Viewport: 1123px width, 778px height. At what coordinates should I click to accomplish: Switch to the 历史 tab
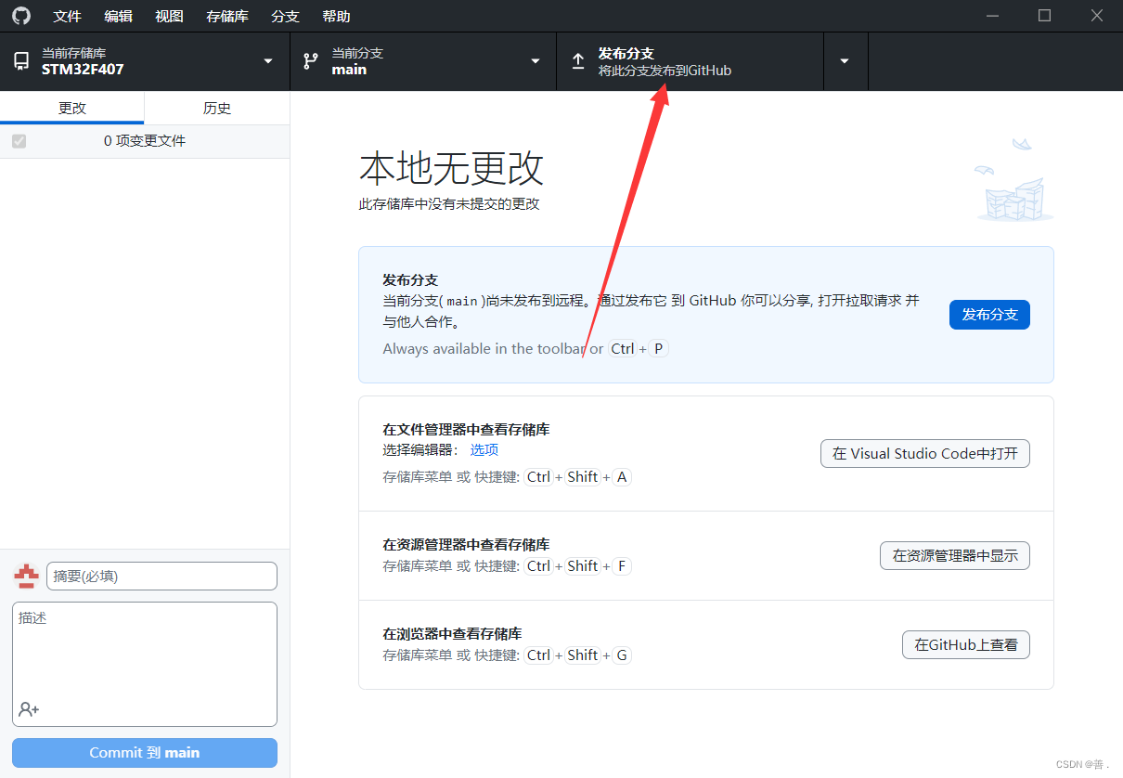point(217,108)
